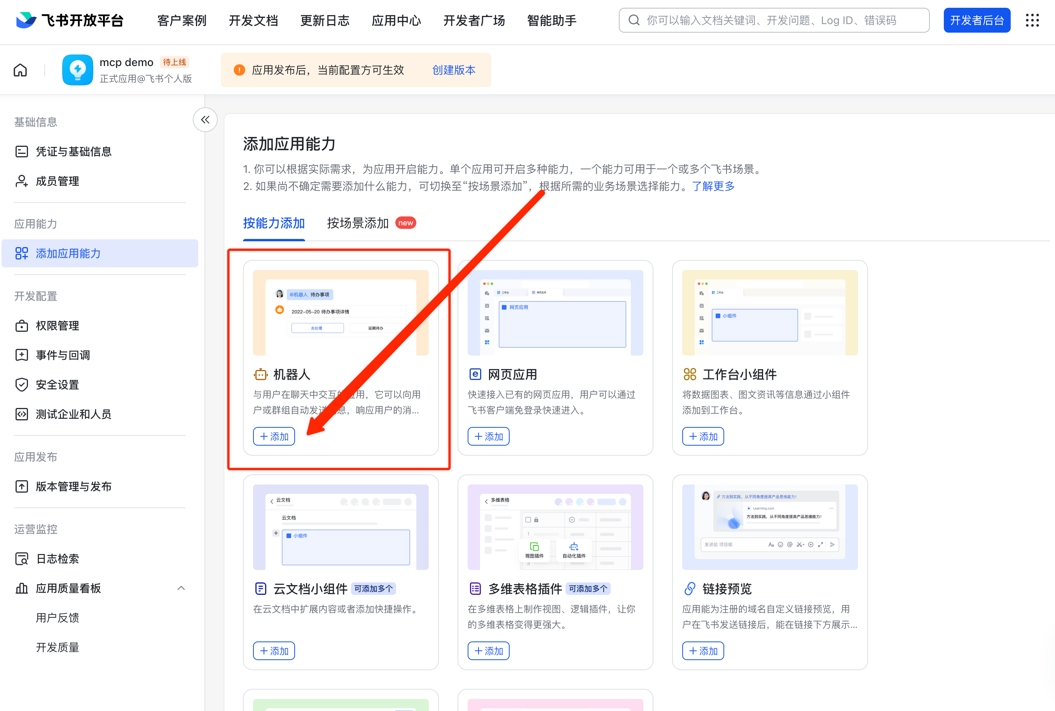This screenshot has height=711, width=1055.
Task: Open the 了解更多 link
Action: [x=713, y=186]
